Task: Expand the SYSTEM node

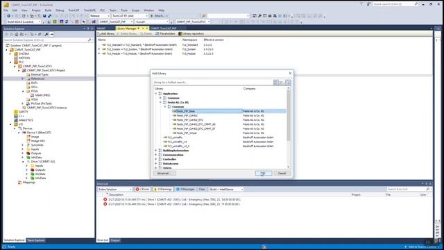Action: pyautogui.click(x=10, y=53)
